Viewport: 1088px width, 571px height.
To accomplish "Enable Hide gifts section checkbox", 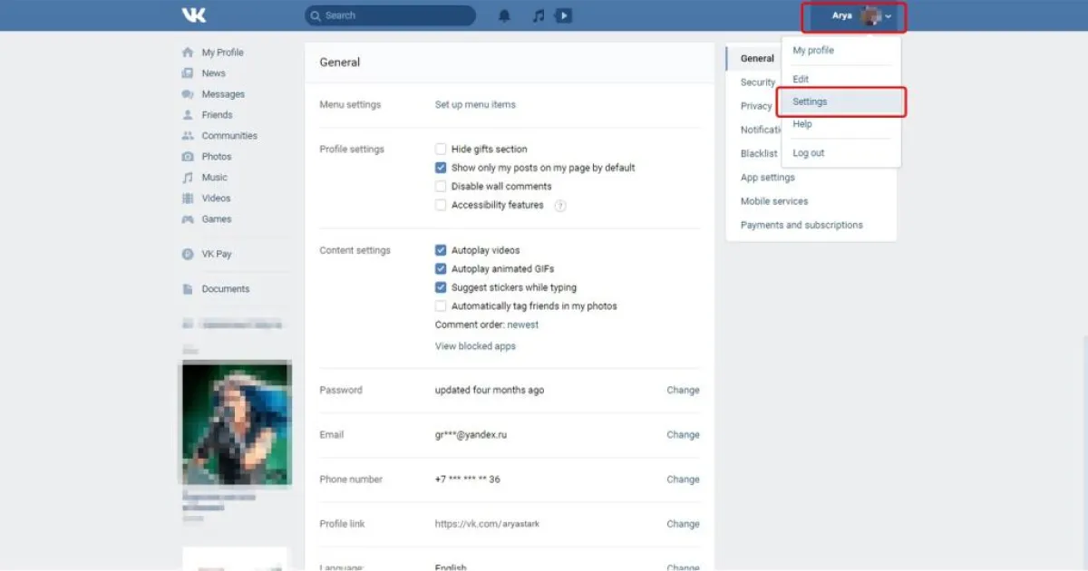I will pos(441,149).
